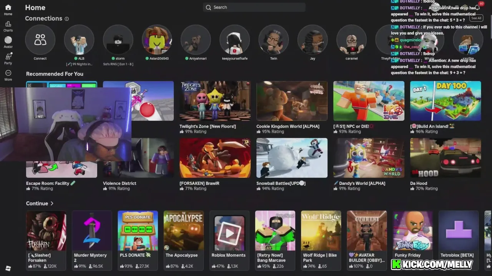The image size is (492, 276).
Task: Open Jay's avatar in Connections
Action: point(312,40)
